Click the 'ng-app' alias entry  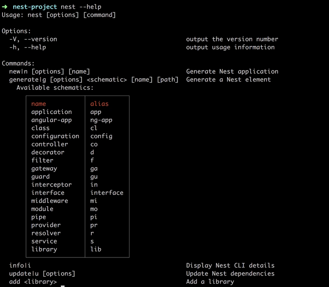coord(101,120)
